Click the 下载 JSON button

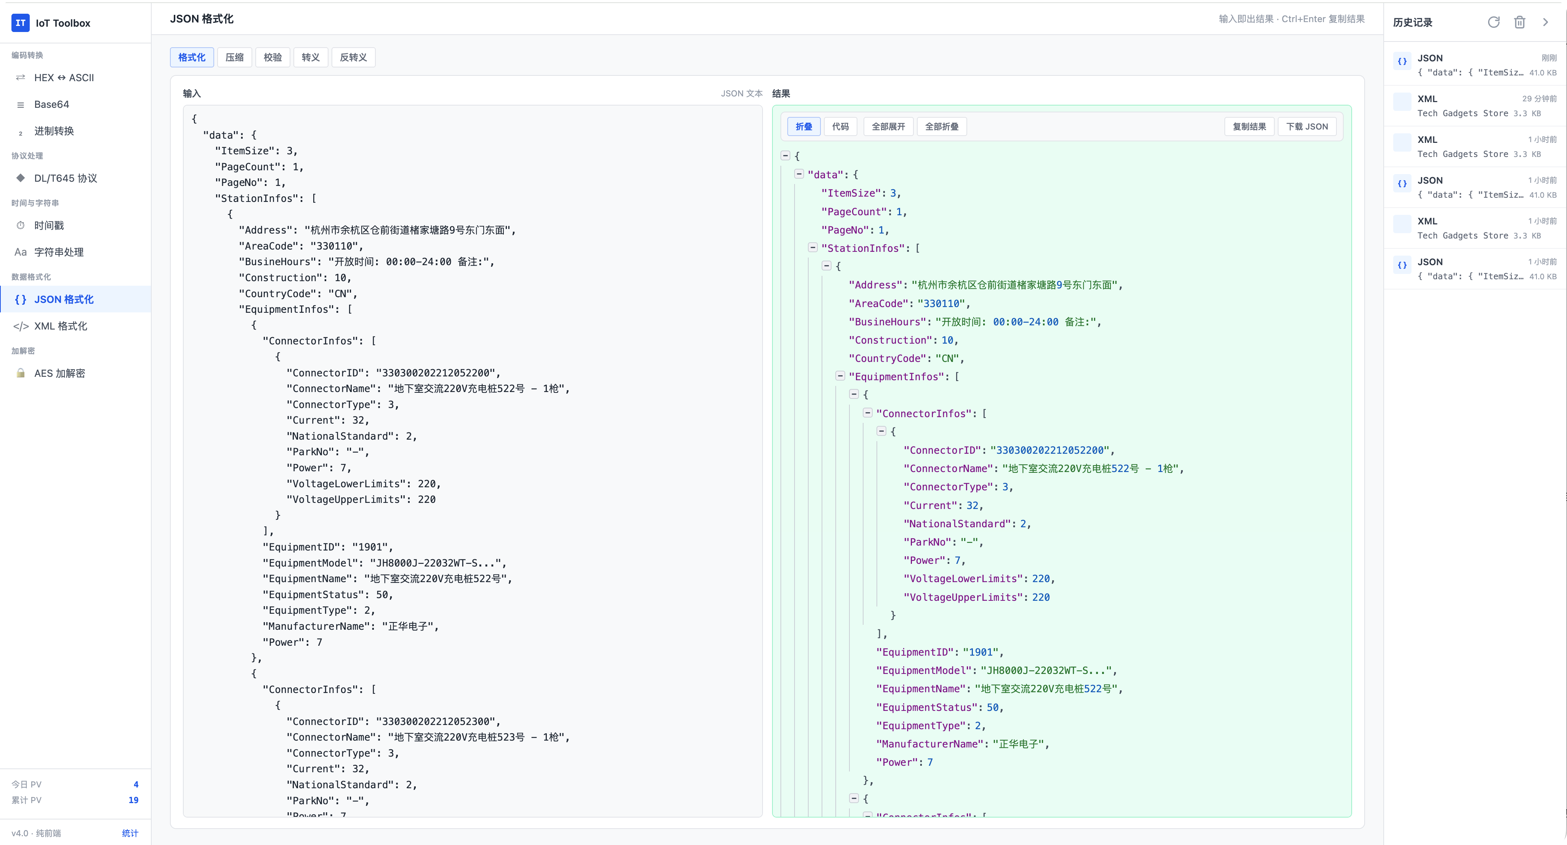pos(1307,126)
